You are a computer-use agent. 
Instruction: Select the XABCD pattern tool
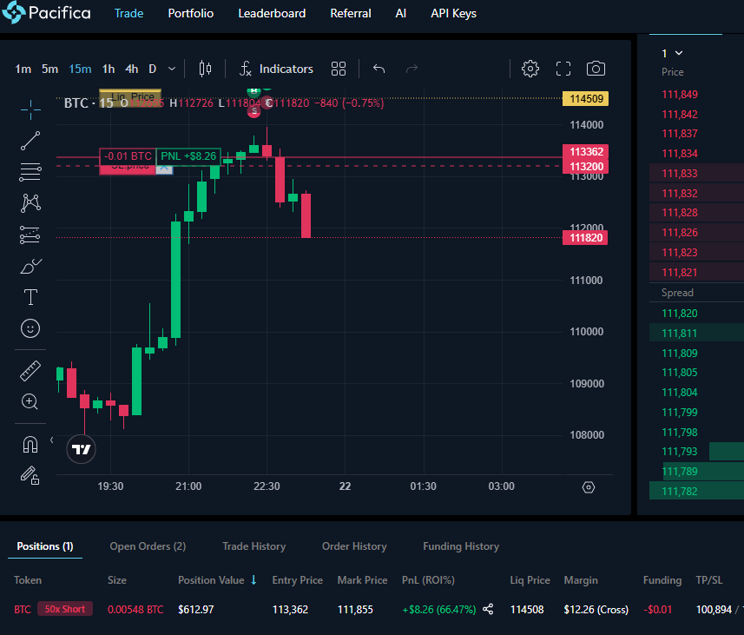30,203
